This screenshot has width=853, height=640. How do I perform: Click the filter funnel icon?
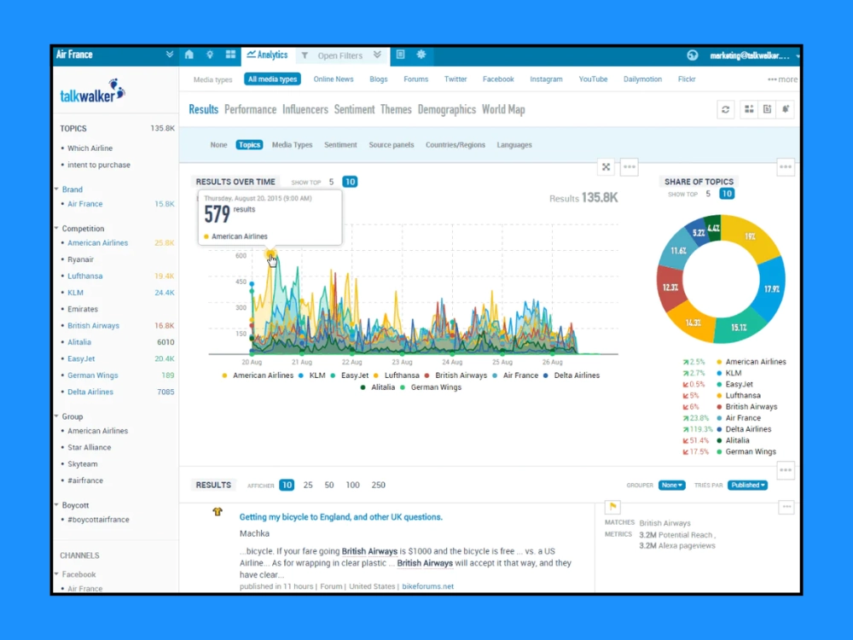tap(305, 55)
